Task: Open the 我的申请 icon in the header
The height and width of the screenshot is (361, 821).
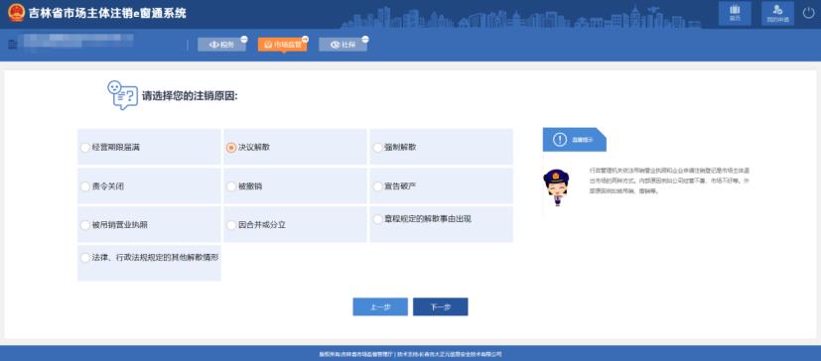Action: [x=777, y=13]
